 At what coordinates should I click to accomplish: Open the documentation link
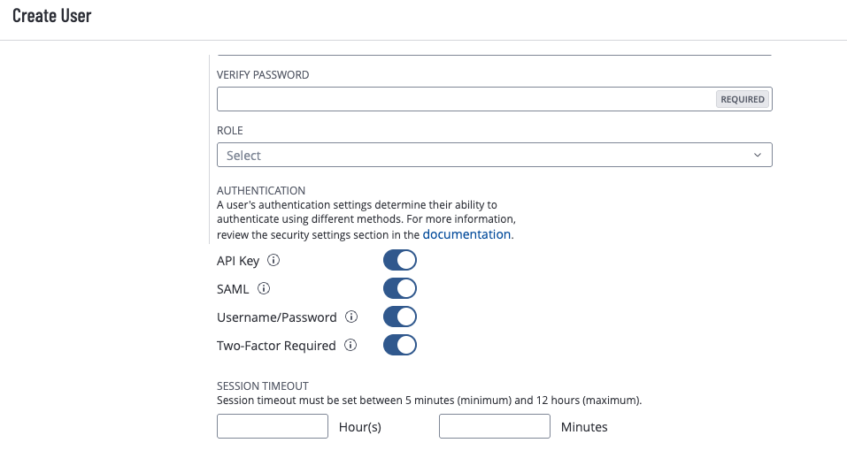pos(466,234)
